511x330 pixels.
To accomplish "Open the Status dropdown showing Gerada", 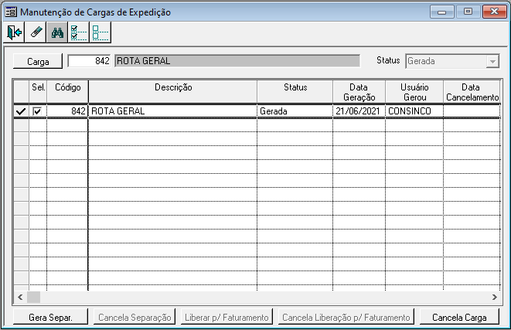I will [x=492, y=61].
